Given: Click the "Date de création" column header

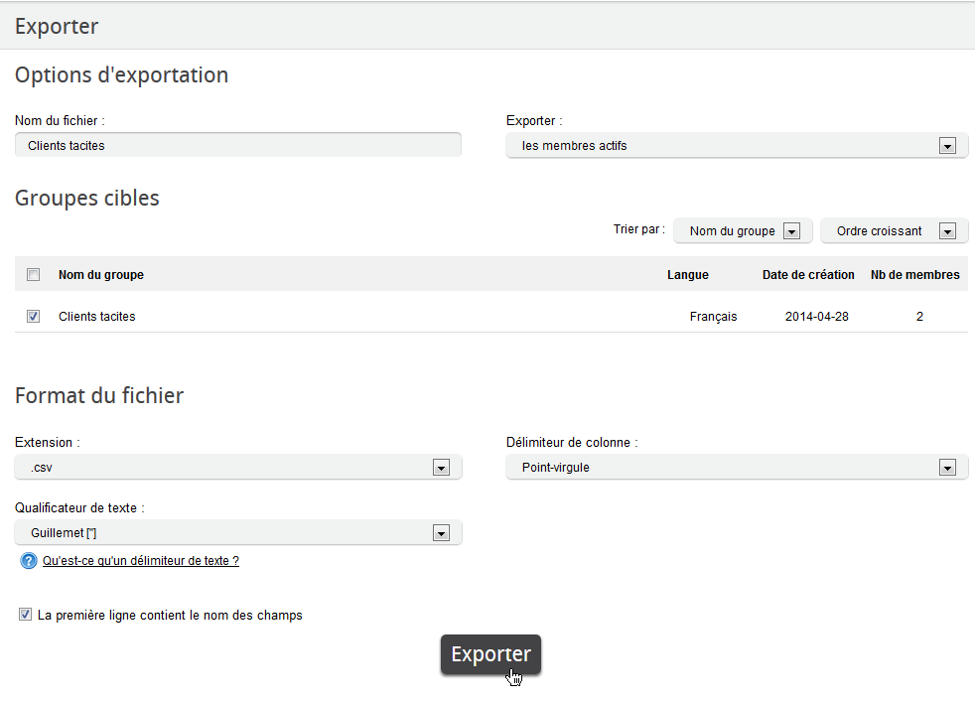Looking at the screenshot, I should click(808, 275).
